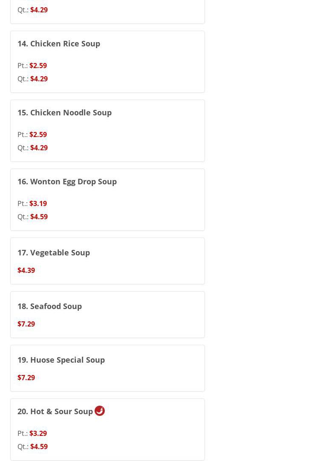Image resolution: width=328 pixels, height=461 pixels.
Task: Pick Chicken Noodle Soup quart price
Action: click(x=39, y=148)
